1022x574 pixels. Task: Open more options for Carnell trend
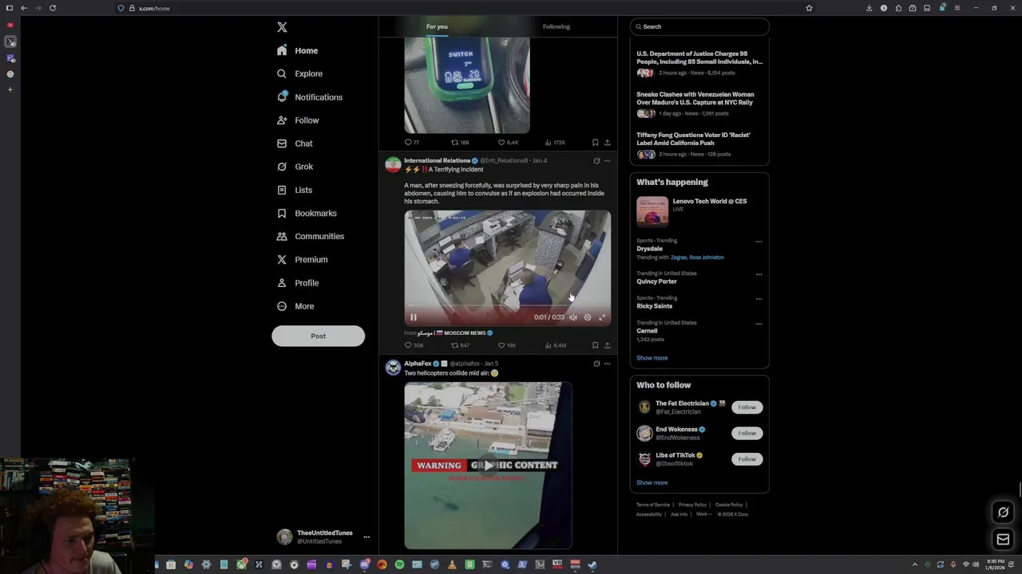pos(759,324)
